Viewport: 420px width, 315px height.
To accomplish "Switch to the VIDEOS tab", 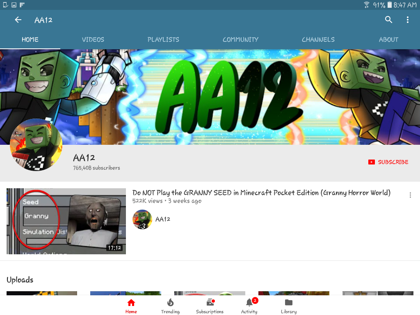I will coord(93,40).
